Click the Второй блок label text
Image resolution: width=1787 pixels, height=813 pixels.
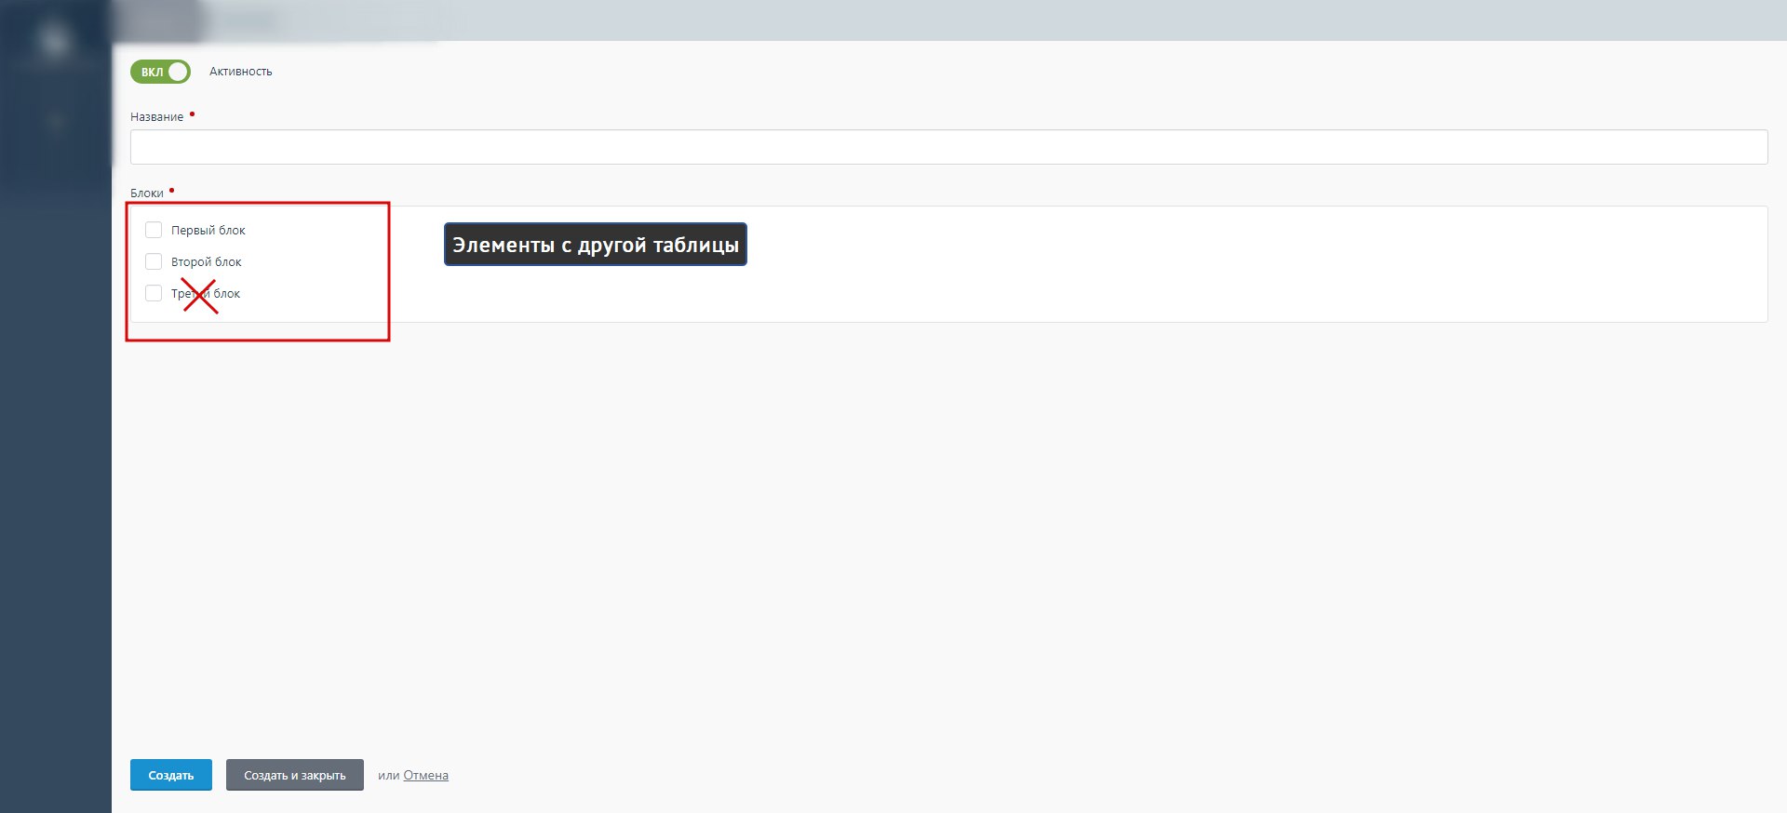pyautogui.click(x=207, y=261)
